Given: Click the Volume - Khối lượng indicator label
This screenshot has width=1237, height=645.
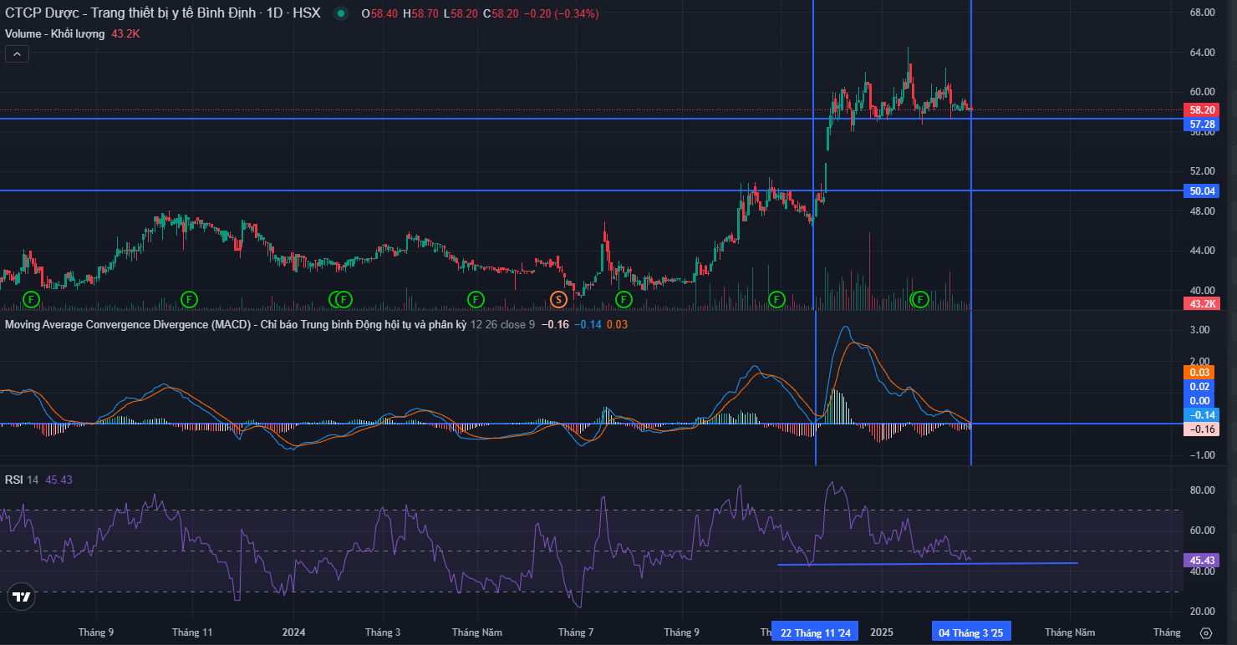Looking at the screenshot, I should tap(55, 34).
